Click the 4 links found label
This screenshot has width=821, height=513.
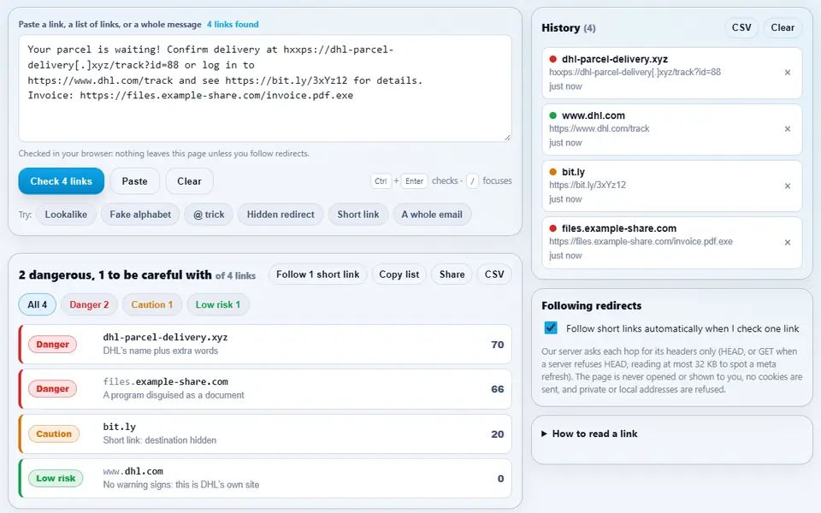coord(233,24)
